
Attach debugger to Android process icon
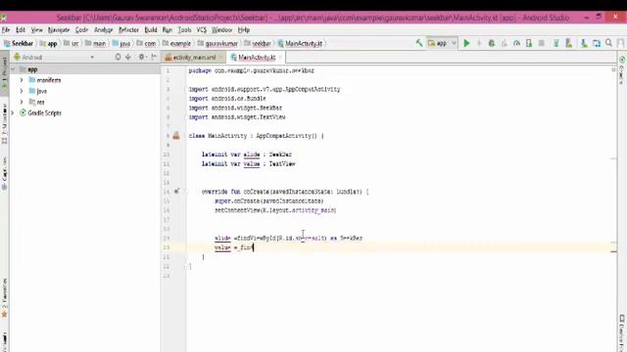[529, 43]
